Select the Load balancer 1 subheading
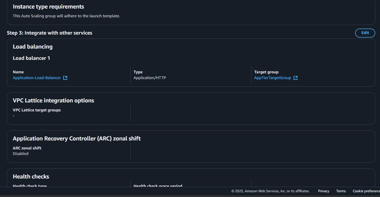 coord(31,58)
